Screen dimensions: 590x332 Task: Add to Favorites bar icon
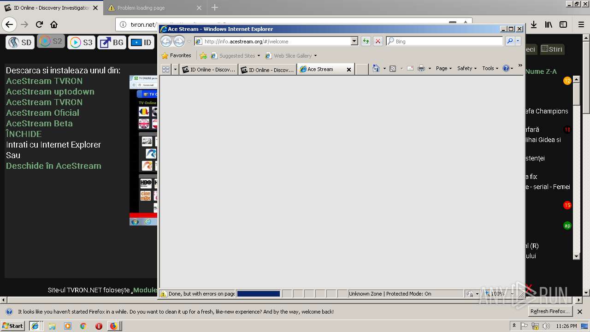(x=203, y=55)
